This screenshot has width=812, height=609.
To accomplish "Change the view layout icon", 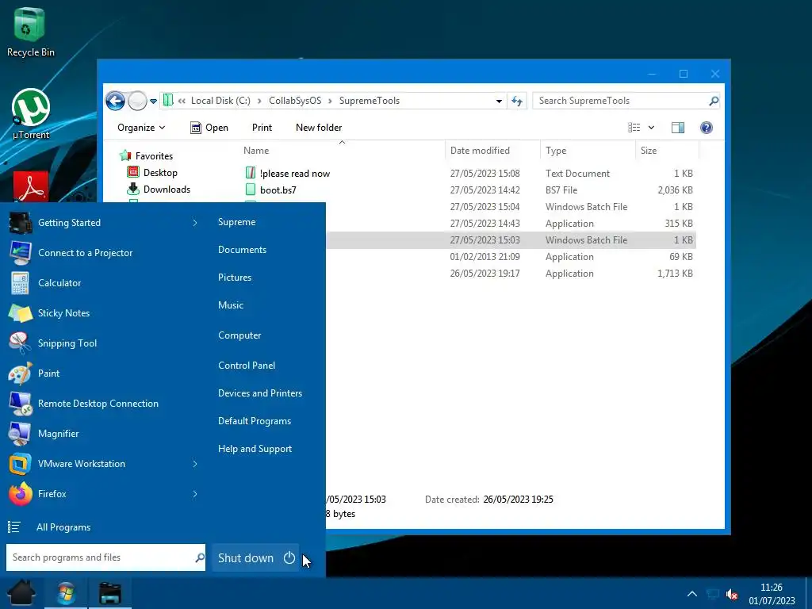I will [634, 128].
